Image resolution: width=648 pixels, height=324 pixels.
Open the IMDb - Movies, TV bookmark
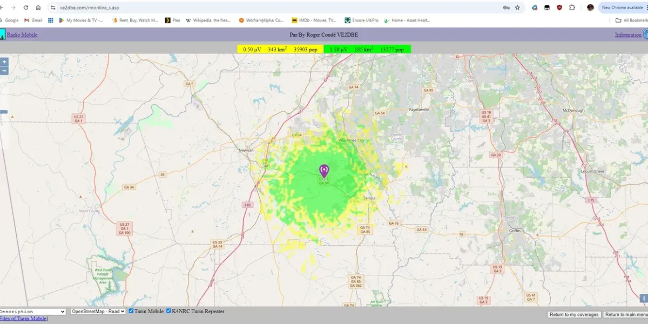click(x=314, y=20)
